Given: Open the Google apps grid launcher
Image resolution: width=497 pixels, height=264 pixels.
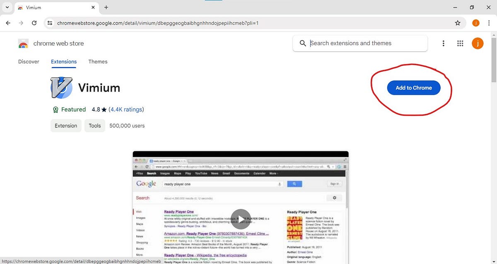Looking at the screenshot, I should point(460,43).
